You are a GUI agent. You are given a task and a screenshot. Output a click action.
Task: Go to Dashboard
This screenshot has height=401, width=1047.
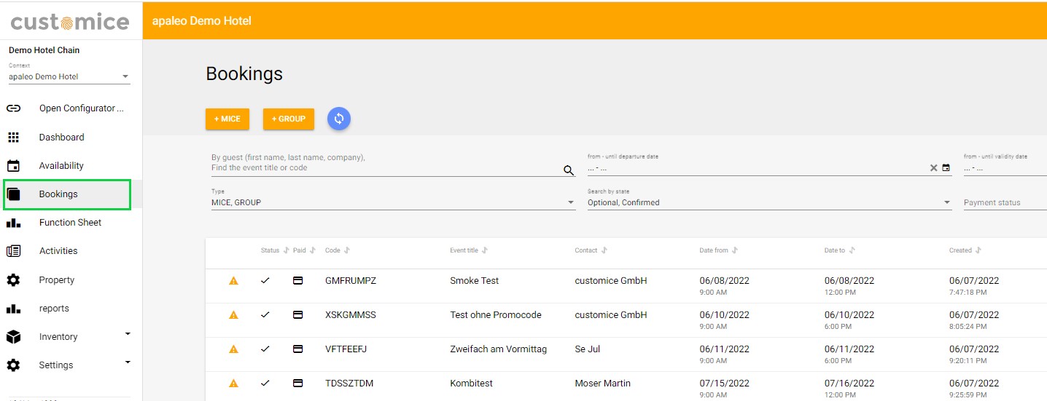(71, 137)
